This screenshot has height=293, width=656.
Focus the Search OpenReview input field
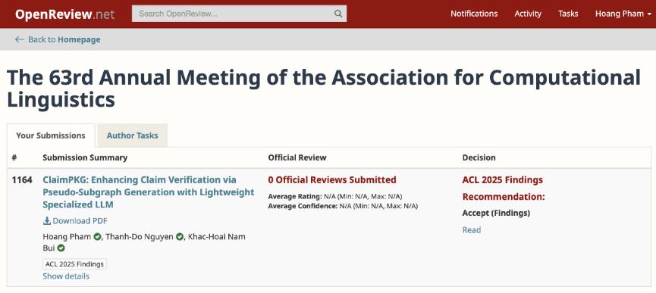click(239, 14)
